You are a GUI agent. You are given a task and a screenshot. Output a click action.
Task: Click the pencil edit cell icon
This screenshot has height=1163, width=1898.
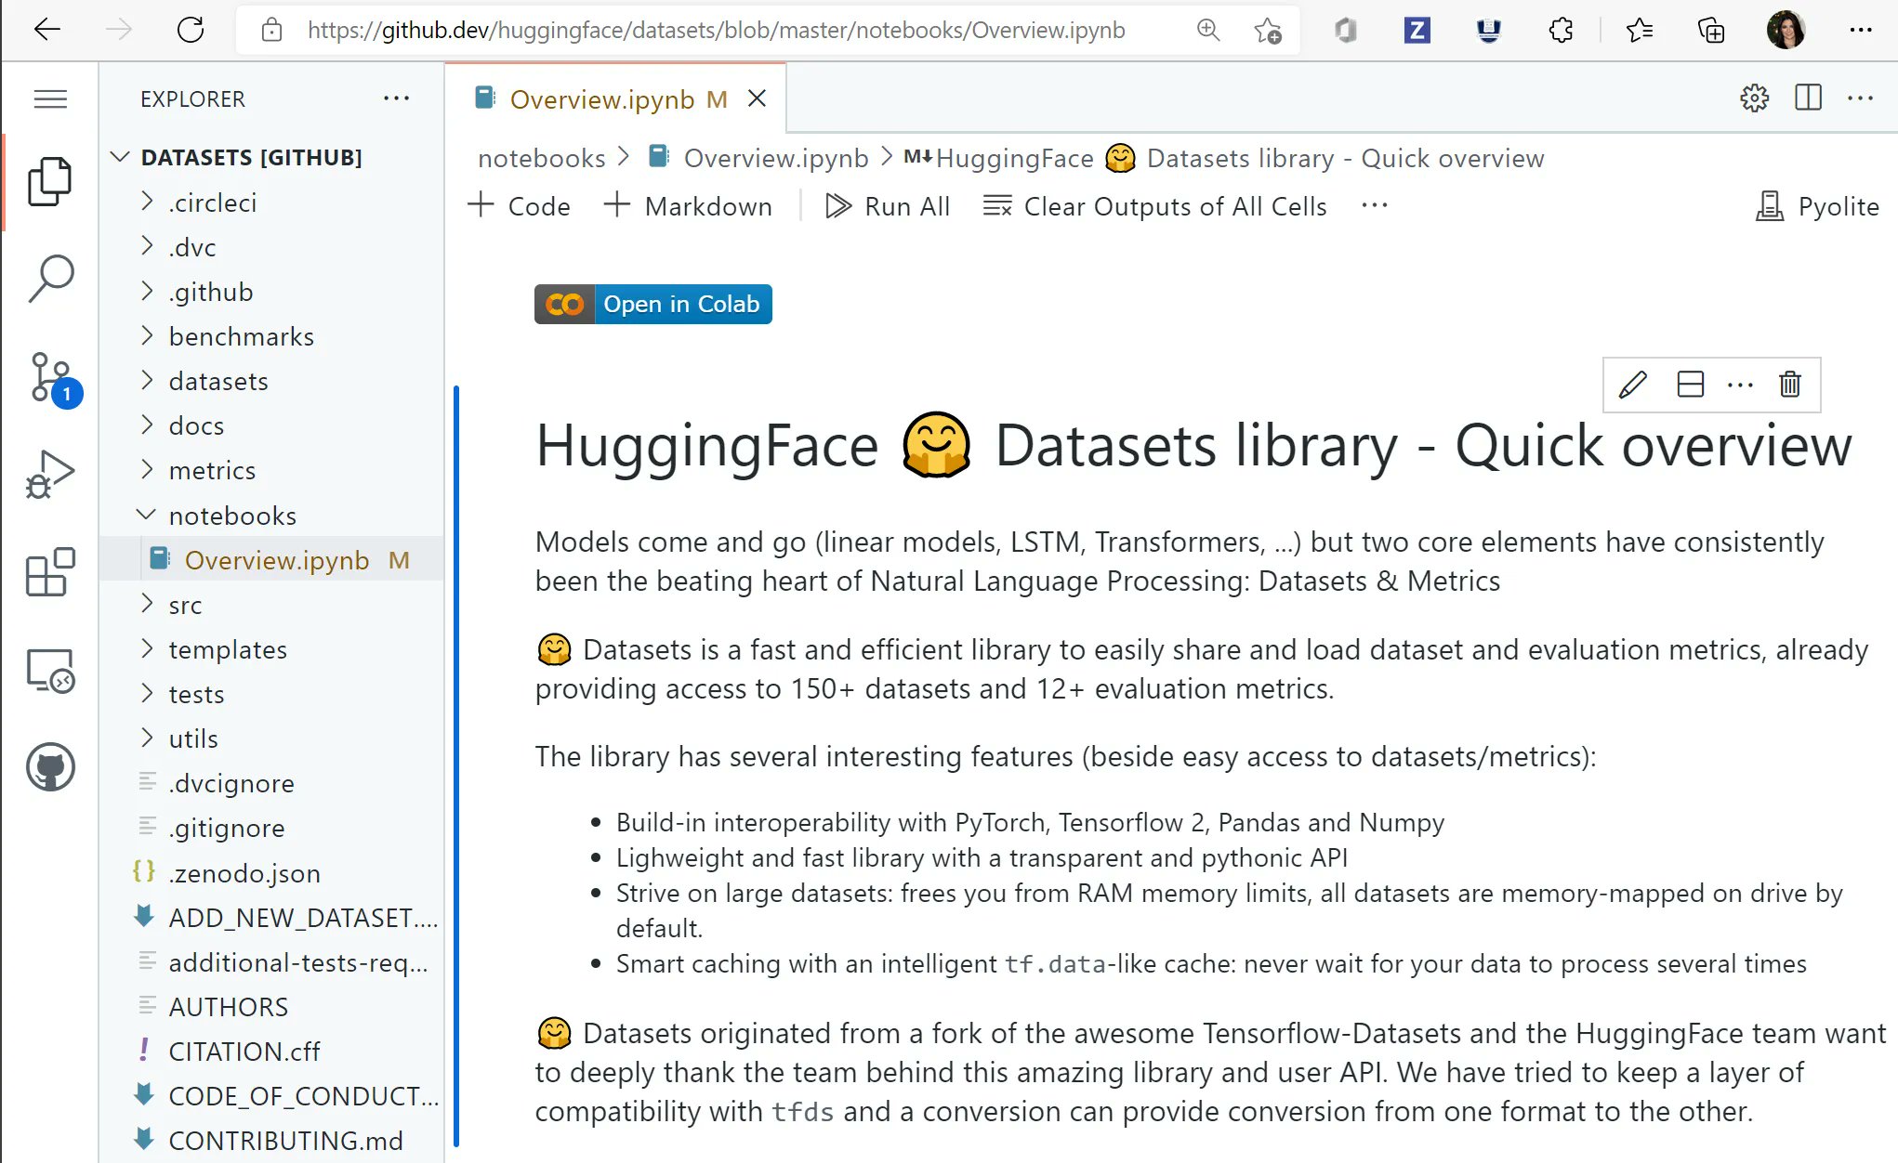(x=1633, y=385)
